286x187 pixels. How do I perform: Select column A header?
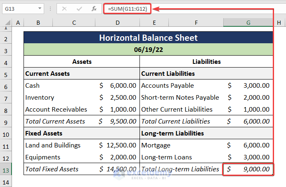coord(18,23)
